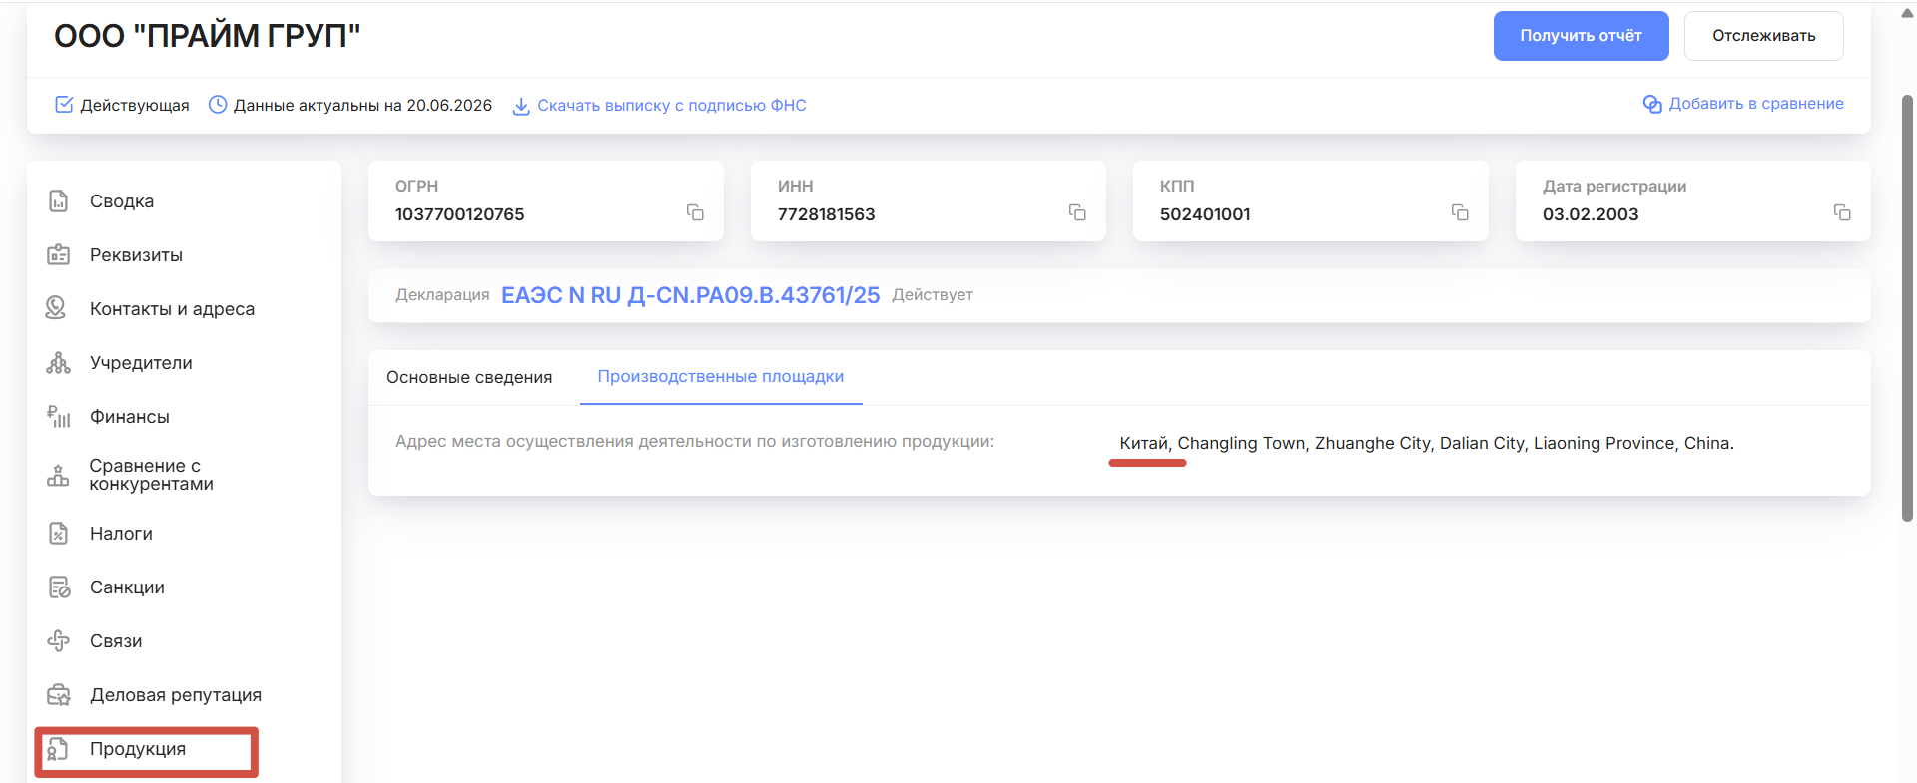Image resolution: width=1917 pixels, height=783 pixels.
Task: Copy the ОГРН number
Action: (695, 212)
